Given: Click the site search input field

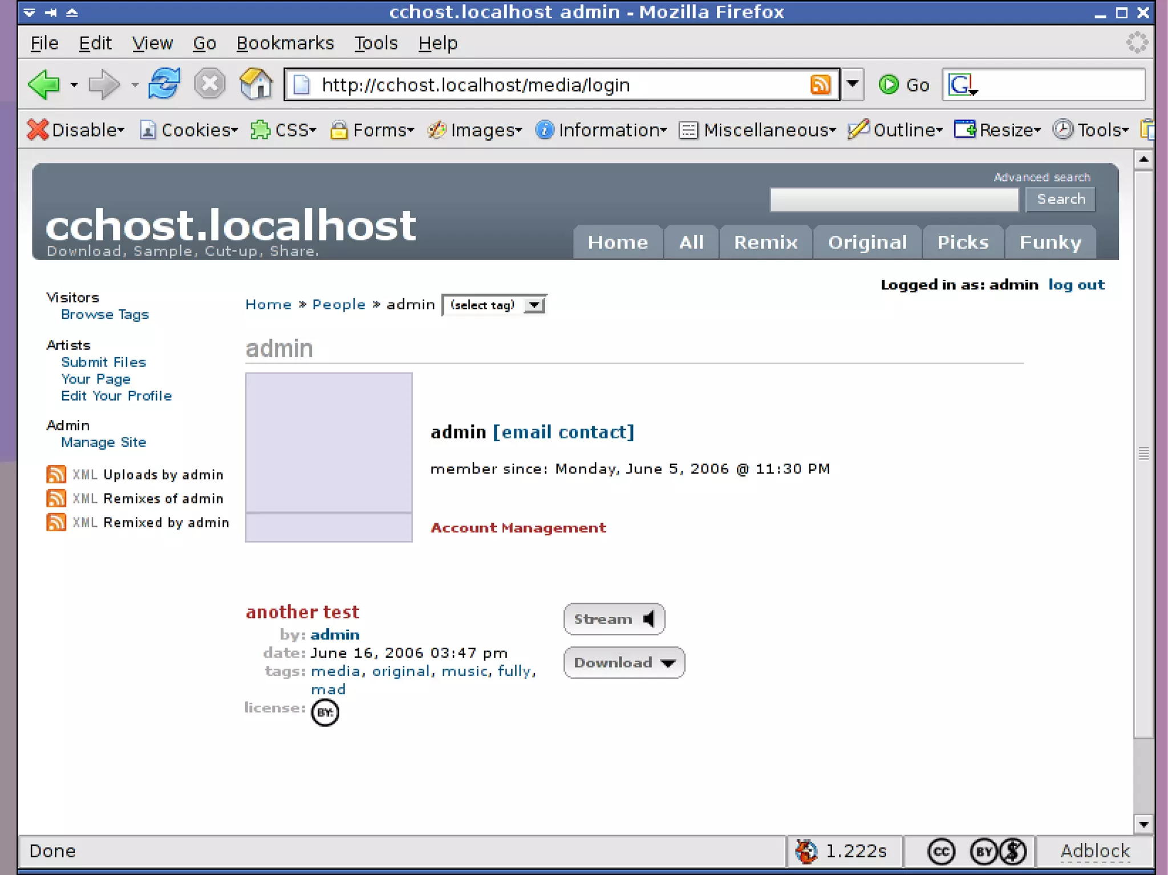Looking at the screenshot, I should point(894,200).
